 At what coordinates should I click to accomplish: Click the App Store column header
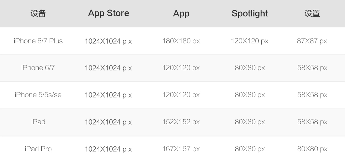click(108, 13)
